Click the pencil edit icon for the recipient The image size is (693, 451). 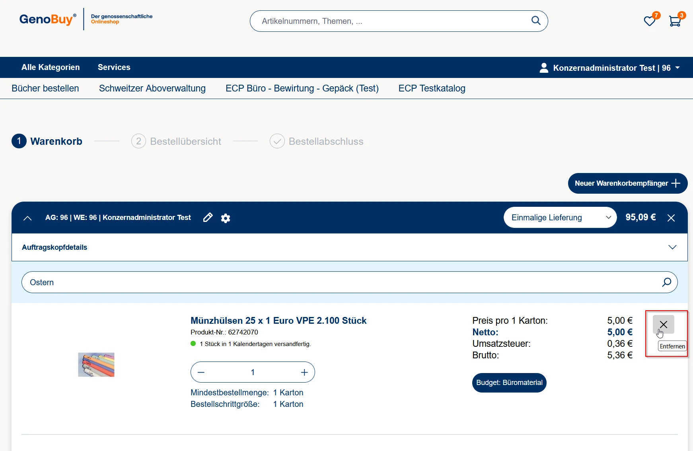pyautogui.click(x=208, y=218)
